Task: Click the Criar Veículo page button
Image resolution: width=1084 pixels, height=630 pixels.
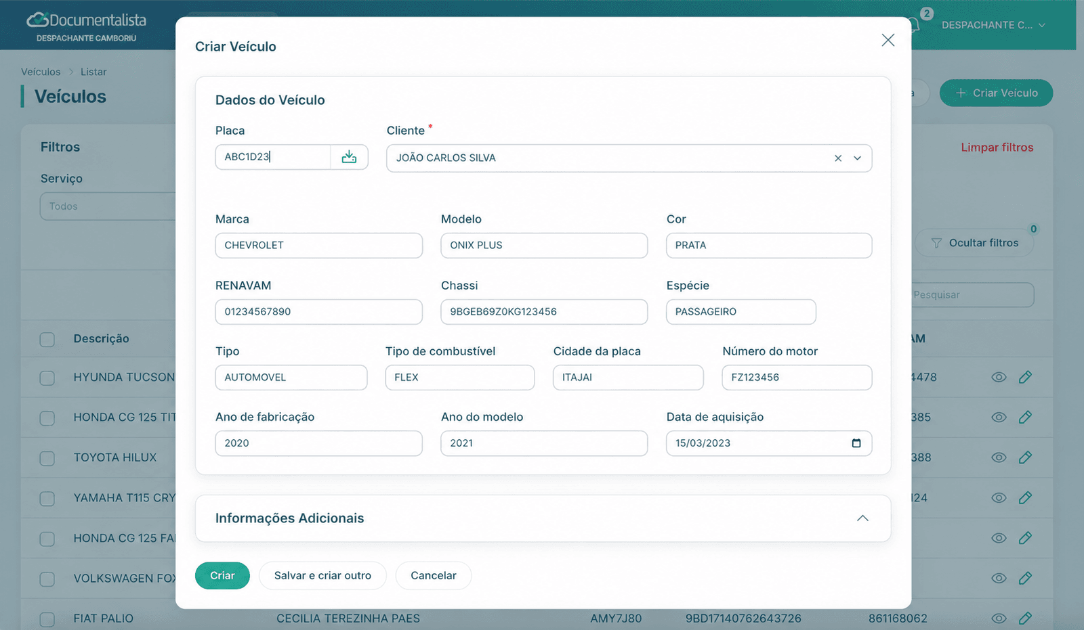Action: pyautogui.click(x=996, y=93)
